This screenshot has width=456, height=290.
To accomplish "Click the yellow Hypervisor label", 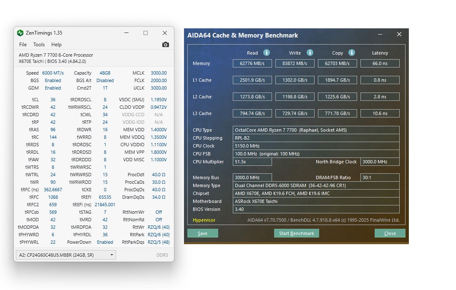I will 204,220.
